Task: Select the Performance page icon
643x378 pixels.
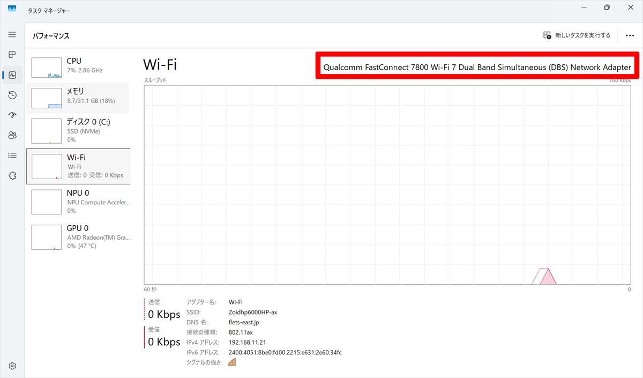Action: (12, 75)
